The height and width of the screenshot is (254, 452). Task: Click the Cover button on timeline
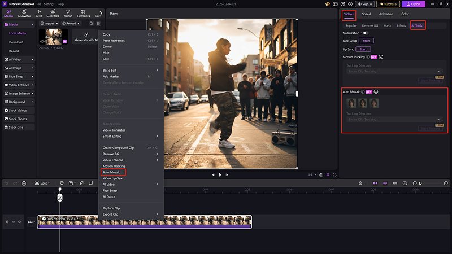coord(31,222)
